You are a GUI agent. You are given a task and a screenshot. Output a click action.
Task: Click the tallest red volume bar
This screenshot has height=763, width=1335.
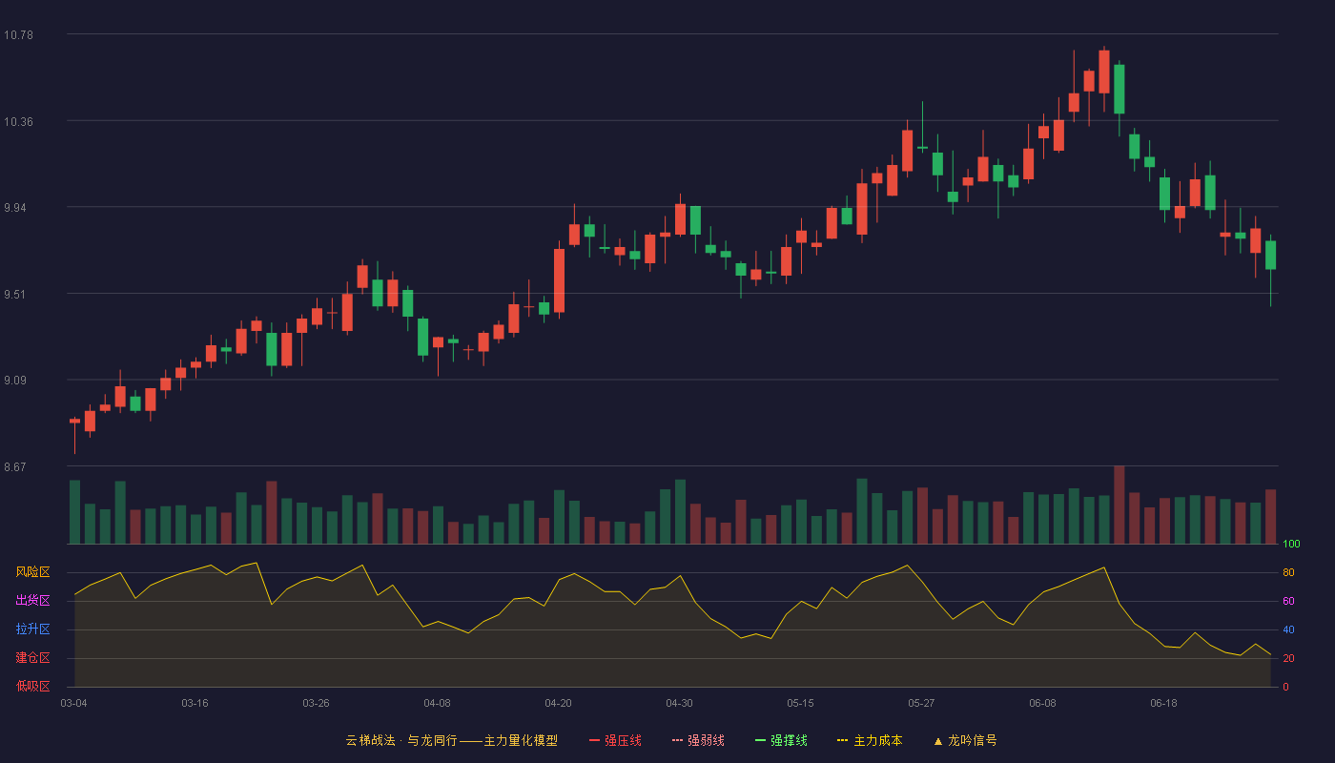pos(1119,505)
